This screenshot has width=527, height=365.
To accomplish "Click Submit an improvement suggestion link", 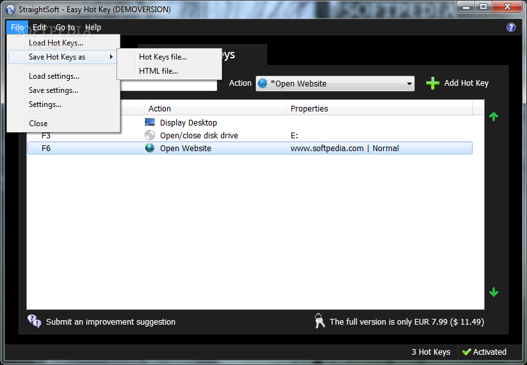I will [111, 321].
